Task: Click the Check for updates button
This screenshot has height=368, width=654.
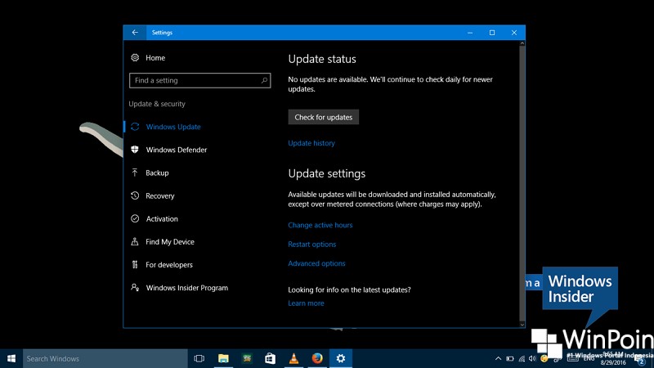Action: (323, 117)
